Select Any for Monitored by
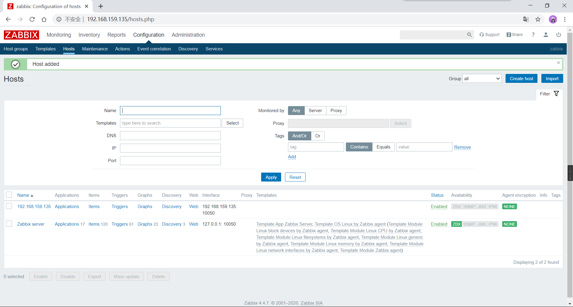The width and height of the screenshot is (573, 307). point(296,111)
